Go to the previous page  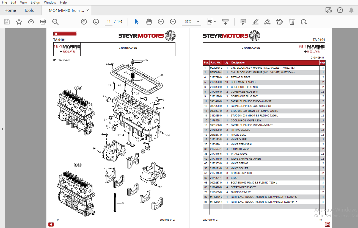pyautogui.click(x=84, y=22)
